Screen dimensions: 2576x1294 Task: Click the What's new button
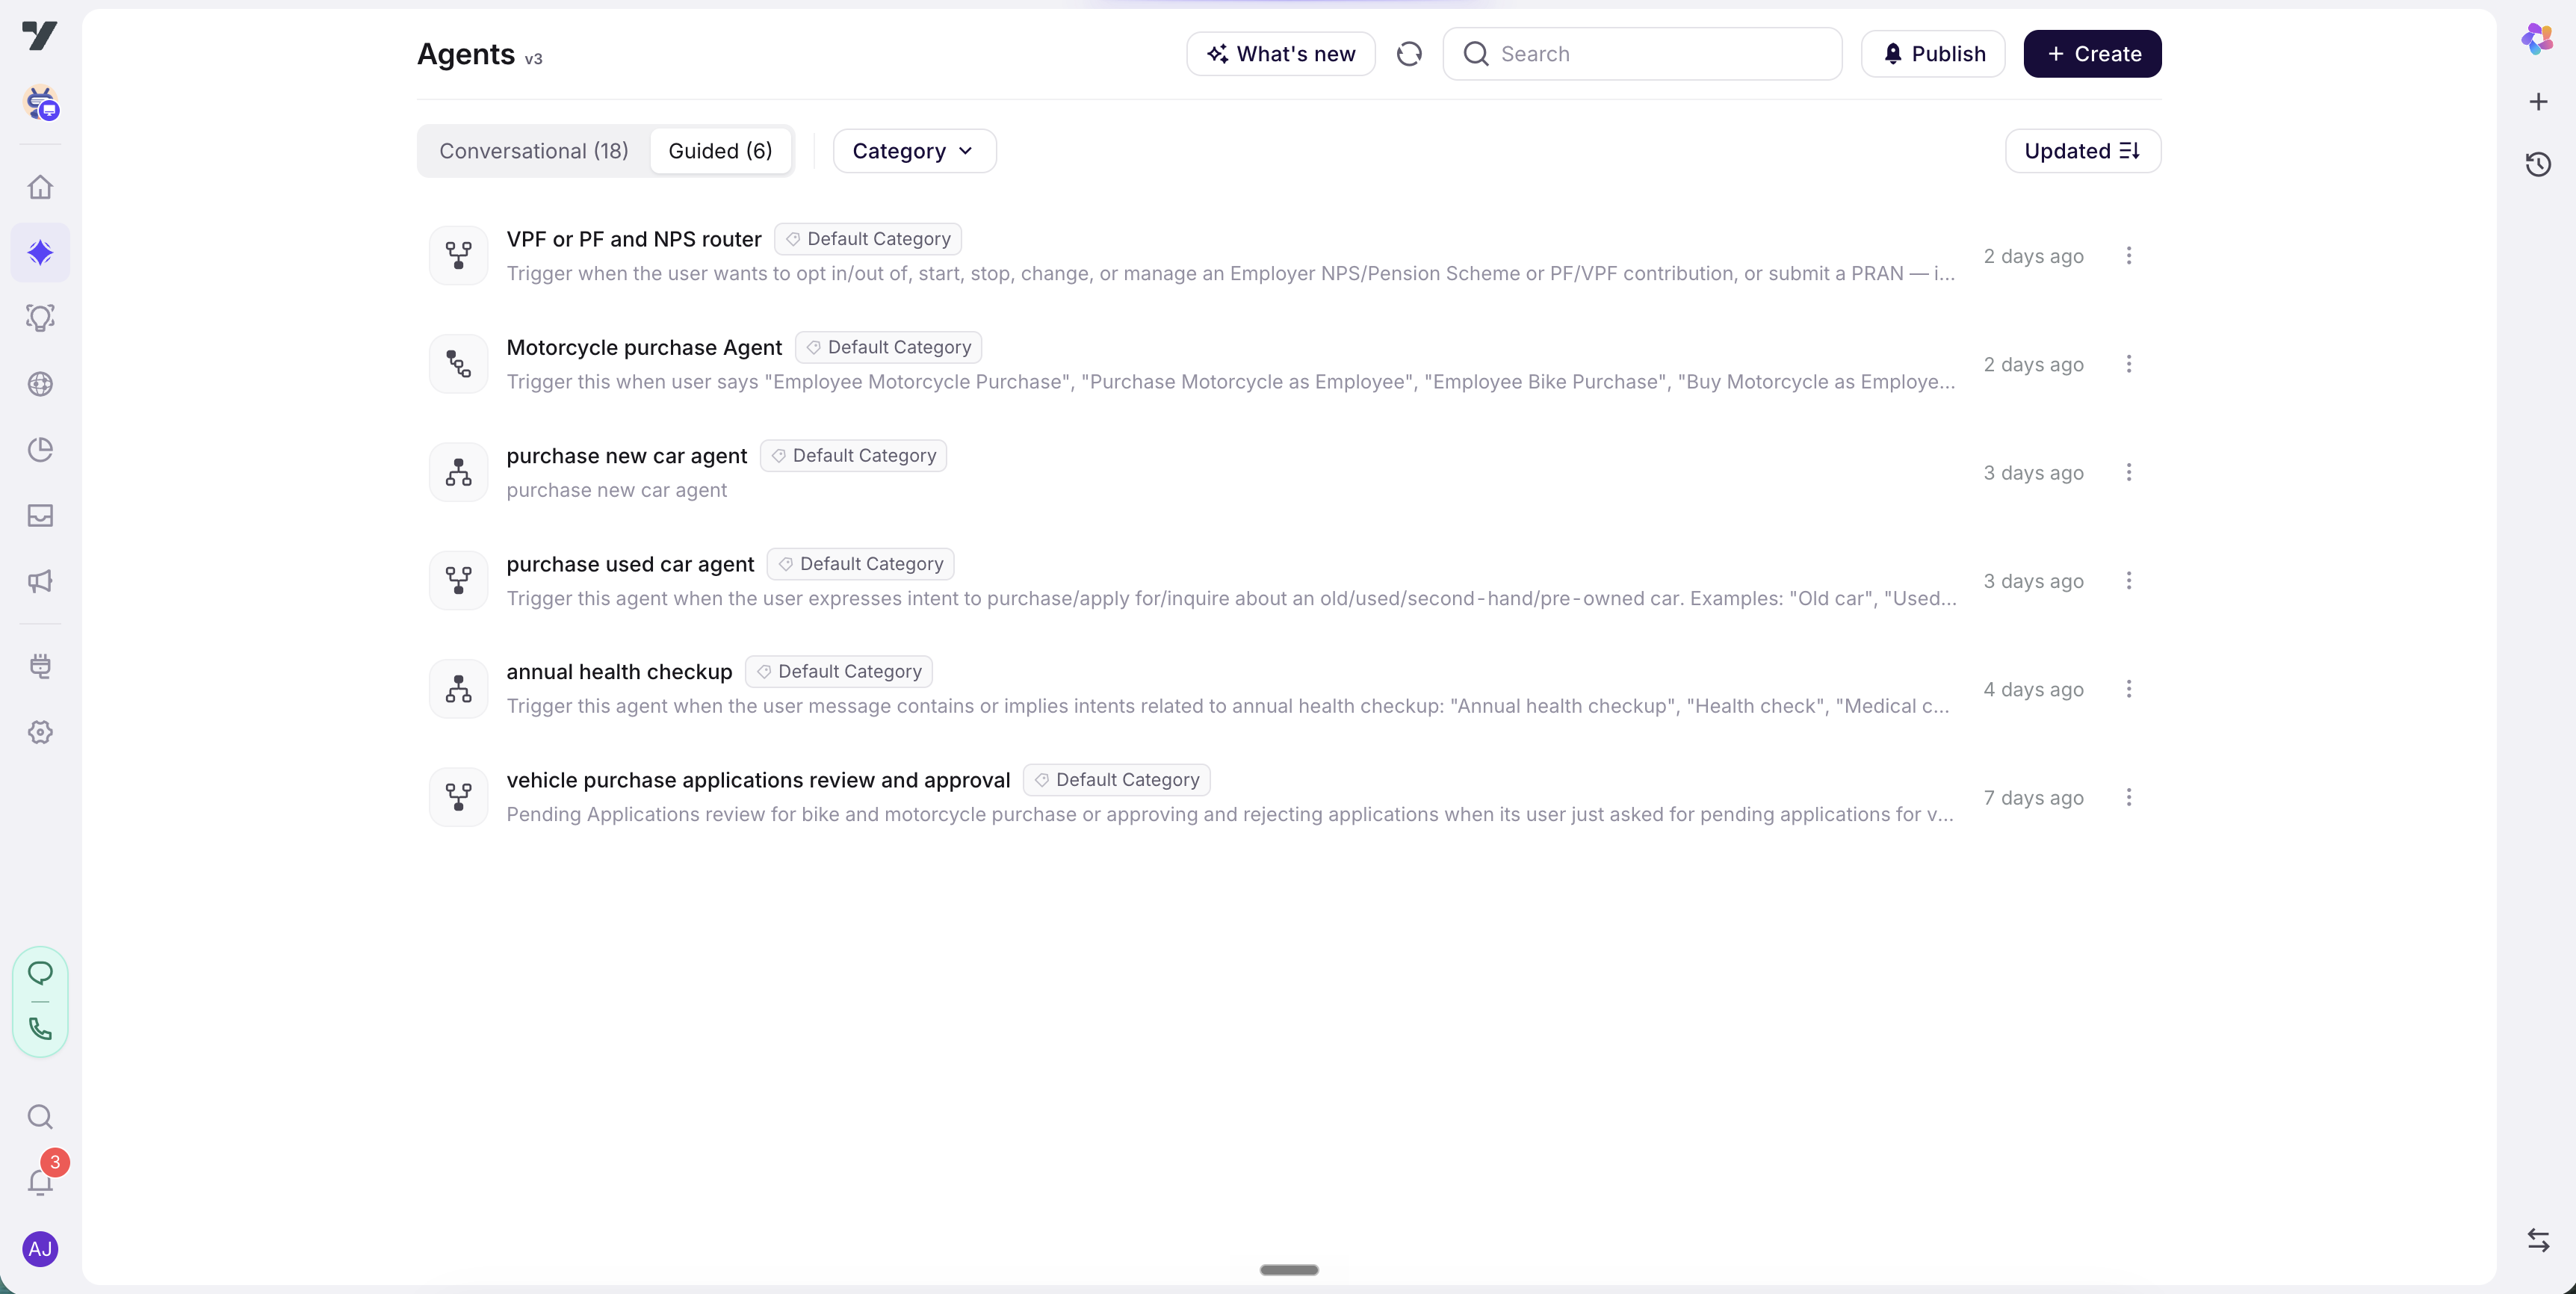pos(1280,54)
